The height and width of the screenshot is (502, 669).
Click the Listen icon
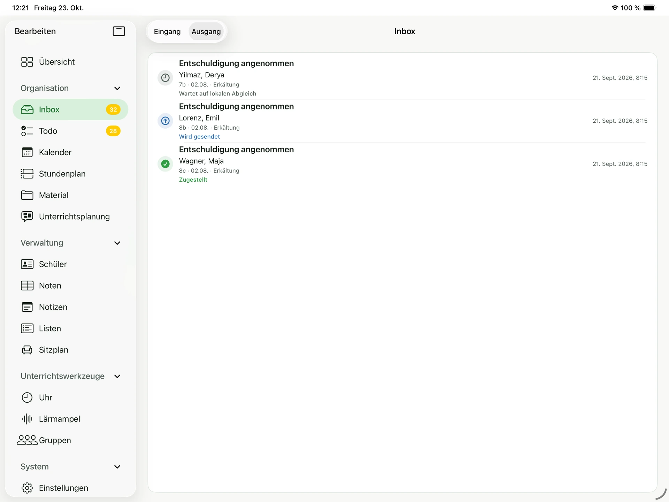click(x=27, y=328)
